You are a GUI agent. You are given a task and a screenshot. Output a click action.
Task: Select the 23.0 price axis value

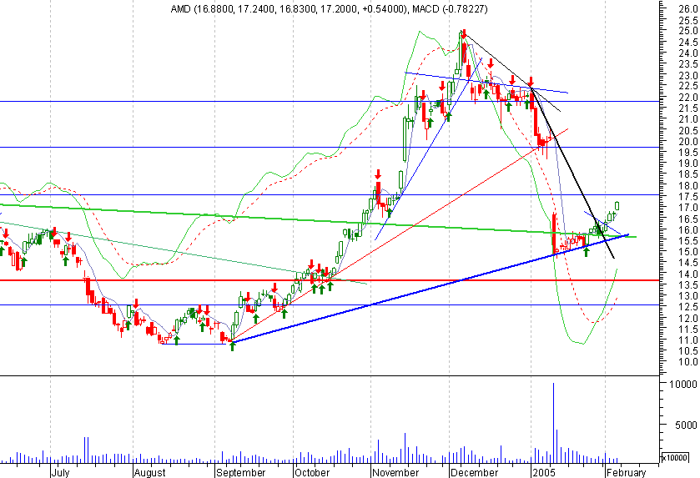pos(688,75)
